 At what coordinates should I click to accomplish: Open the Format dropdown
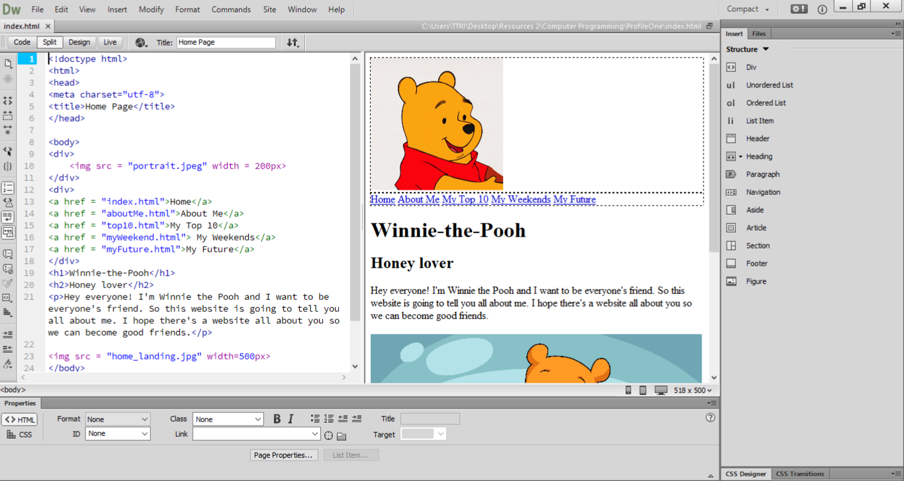[118, 420]
